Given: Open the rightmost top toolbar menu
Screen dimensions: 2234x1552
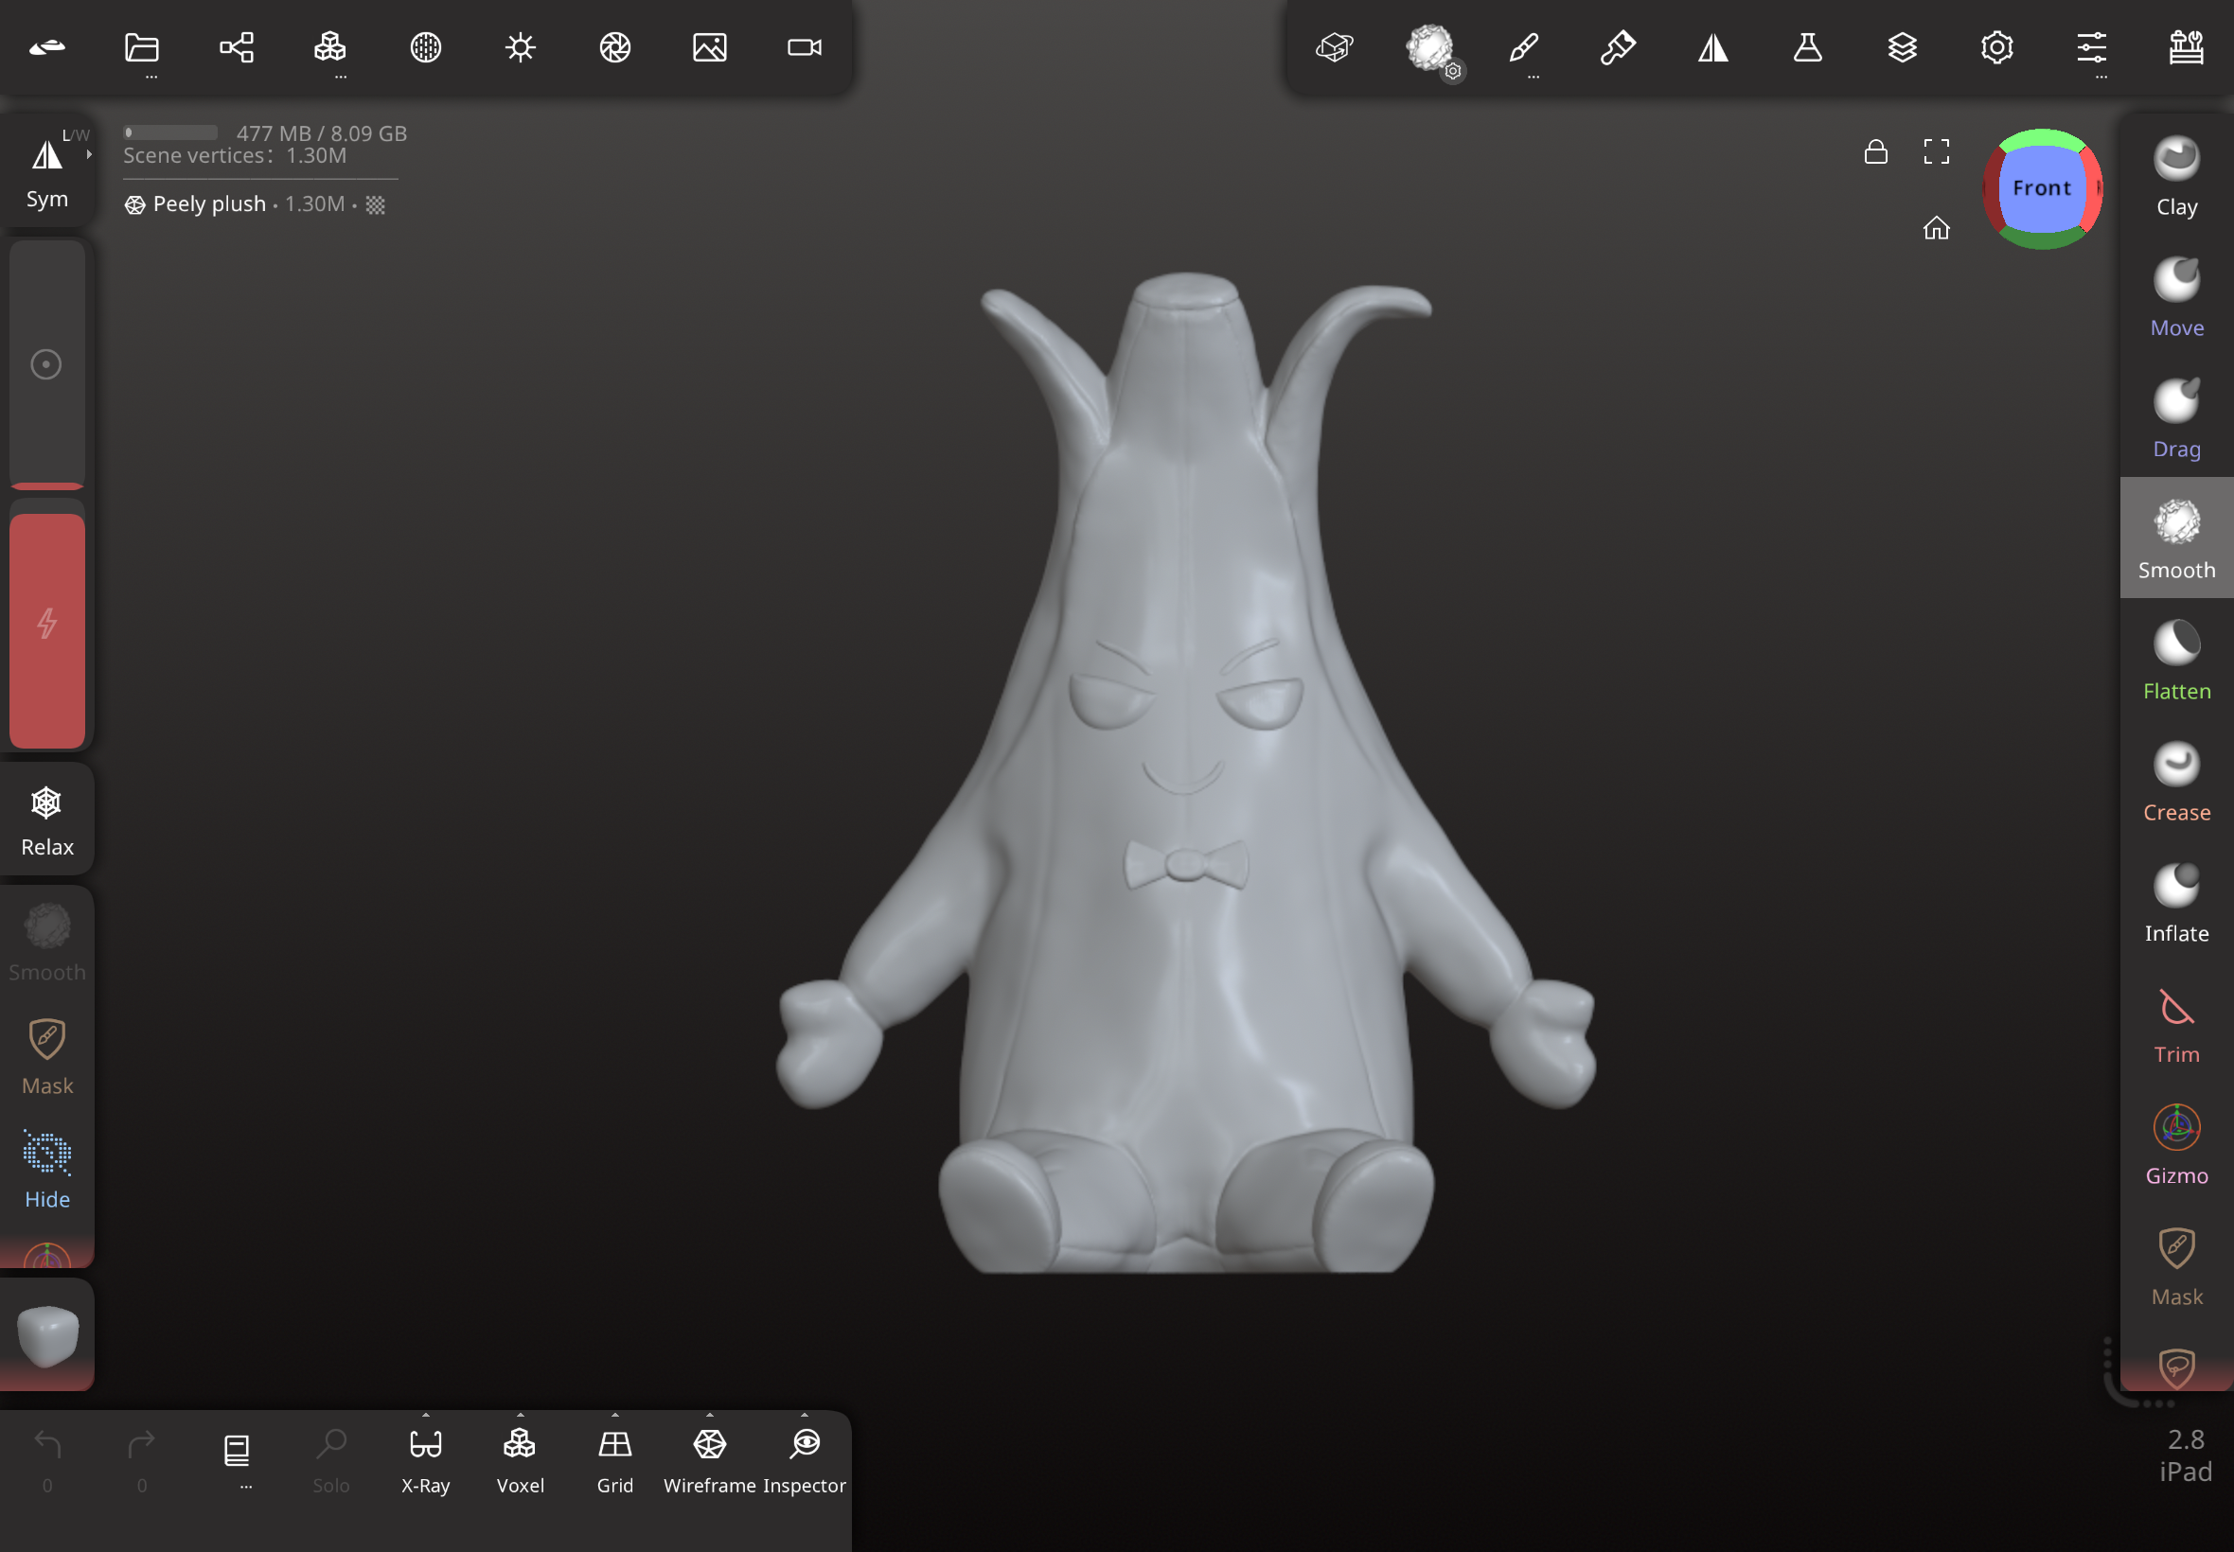Looking at the screenshot, I should (2187, 46).
